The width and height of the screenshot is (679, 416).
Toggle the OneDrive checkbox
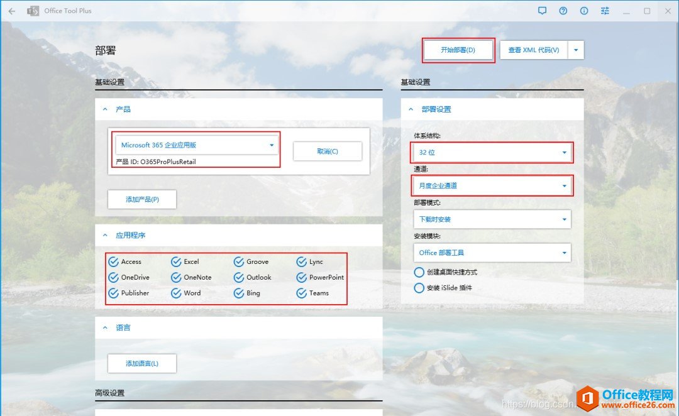(x=114, y=277)
